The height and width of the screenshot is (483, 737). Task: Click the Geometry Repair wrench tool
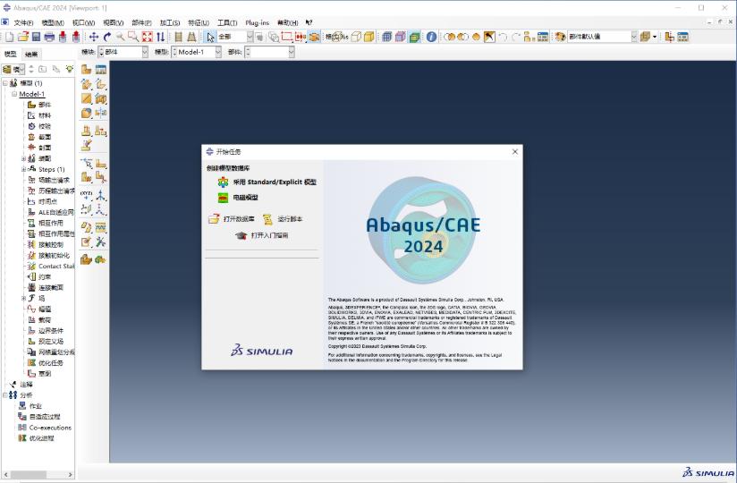pyautogui.click(x=100, y=242)
